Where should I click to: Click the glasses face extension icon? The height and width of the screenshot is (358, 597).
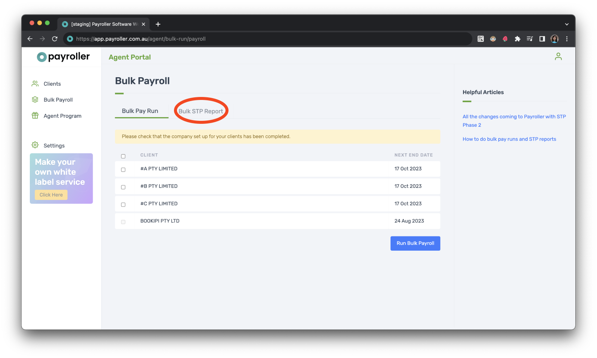[493, 39]
